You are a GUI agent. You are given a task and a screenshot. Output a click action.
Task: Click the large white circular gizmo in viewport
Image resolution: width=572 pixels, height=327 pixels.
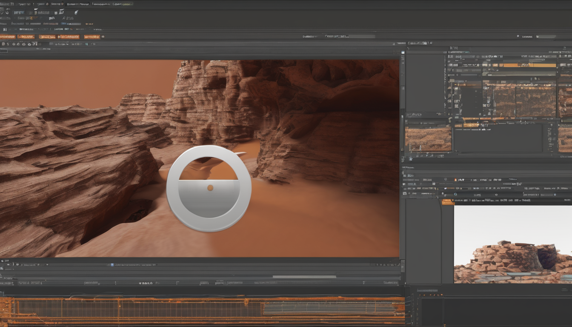[209, 188]
